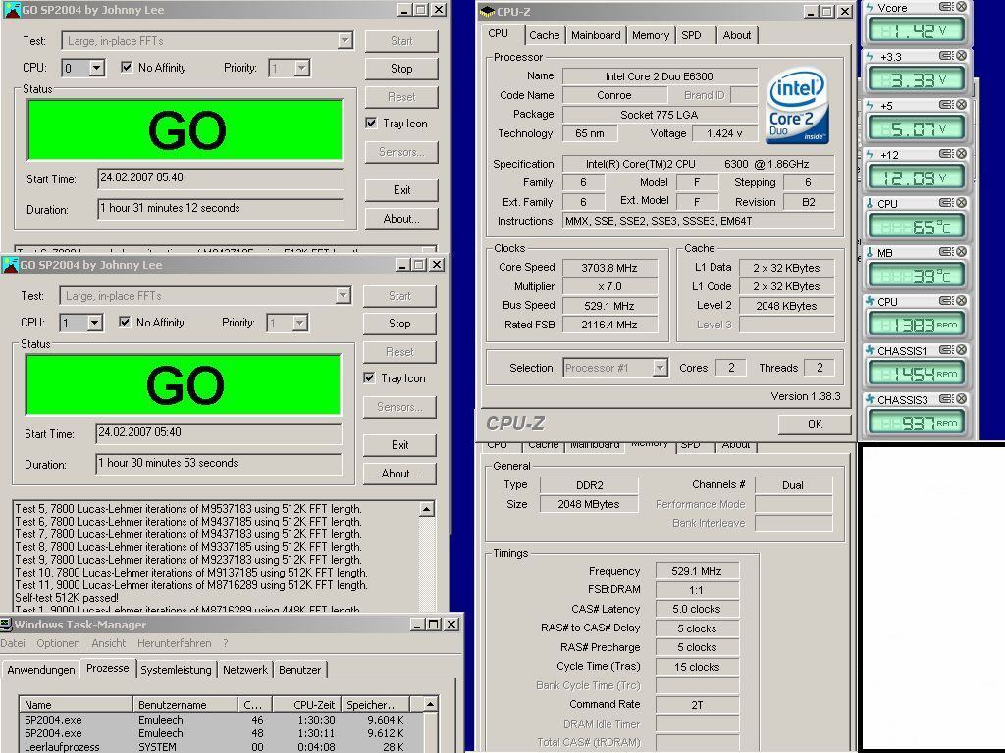The height and width of the screenshot is (753, 1005).
Task: Switch to Systemleistung tab in Task-Manager
Action: (x=177, y=669)
